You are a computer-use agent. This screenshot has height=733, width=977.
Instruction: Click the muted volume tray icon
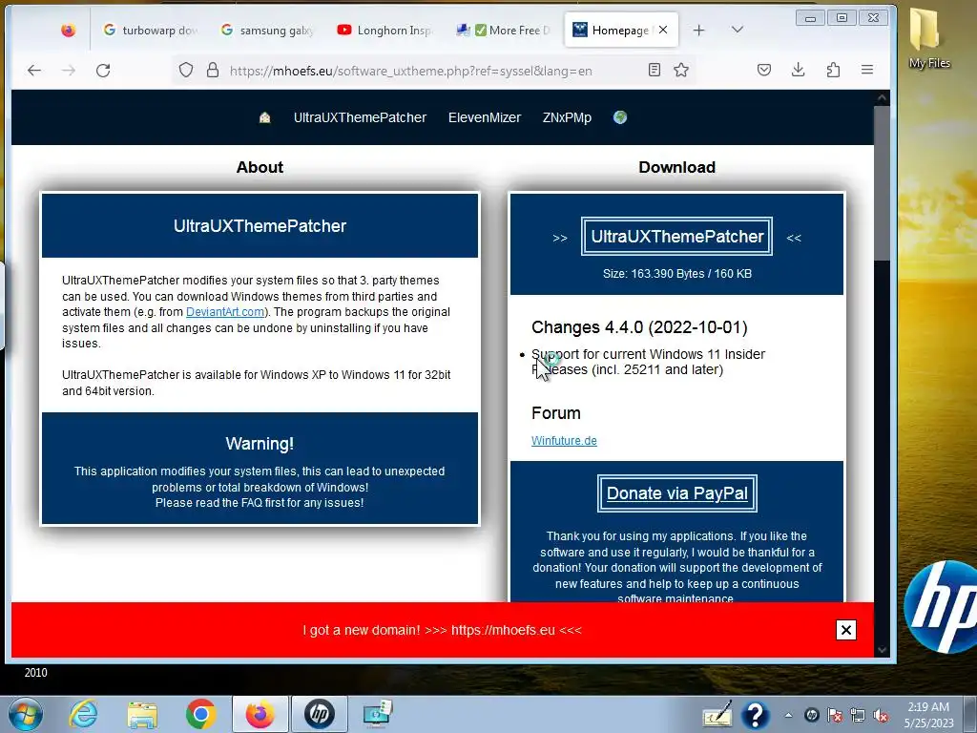point(881,715)
